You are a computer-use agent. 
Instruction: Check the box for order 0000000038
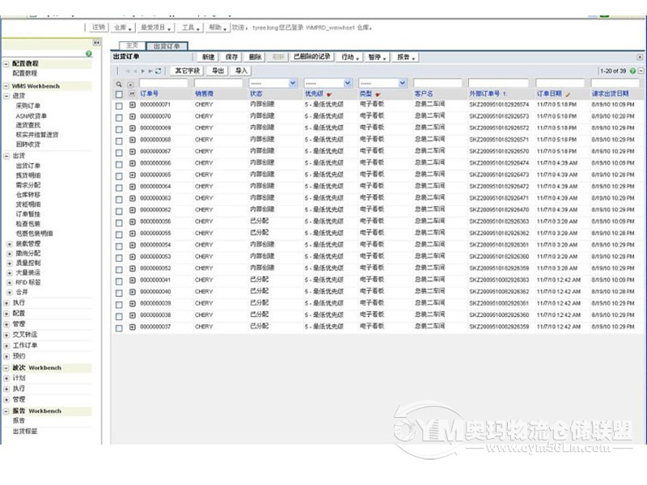coord(119,316)
